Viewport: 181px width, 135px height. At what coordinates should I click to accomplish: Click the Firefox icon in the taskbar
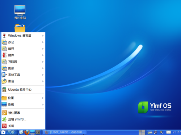pos(27,132)
